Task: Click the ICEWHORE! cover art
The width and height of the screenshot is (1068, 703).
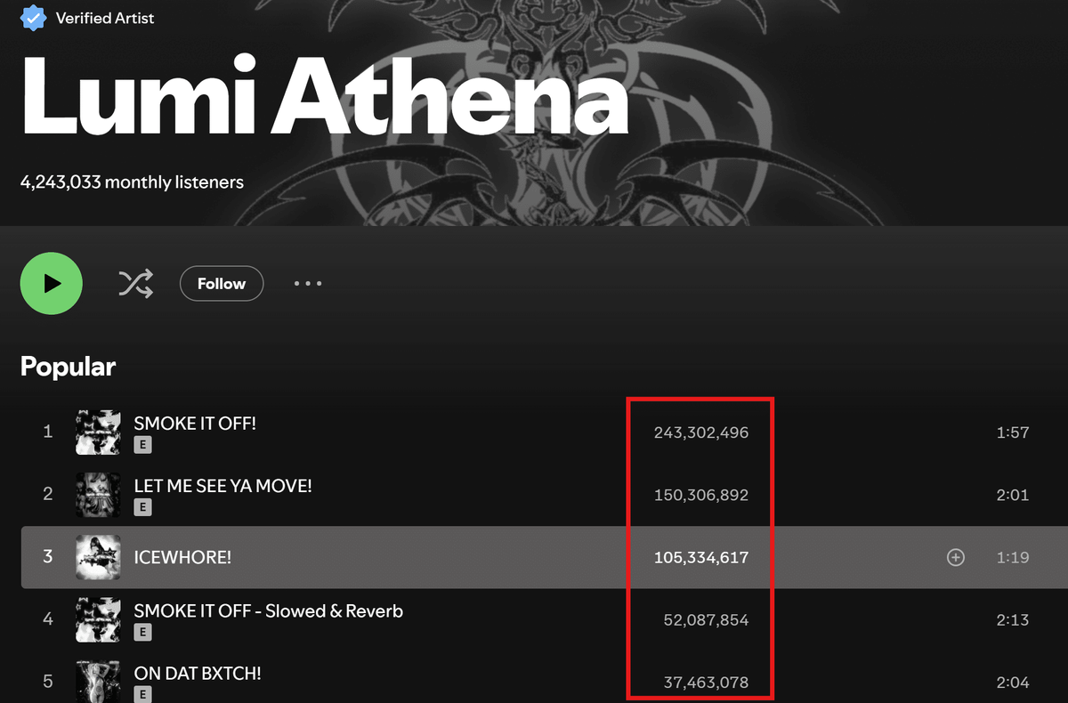Action: (98, 557)
